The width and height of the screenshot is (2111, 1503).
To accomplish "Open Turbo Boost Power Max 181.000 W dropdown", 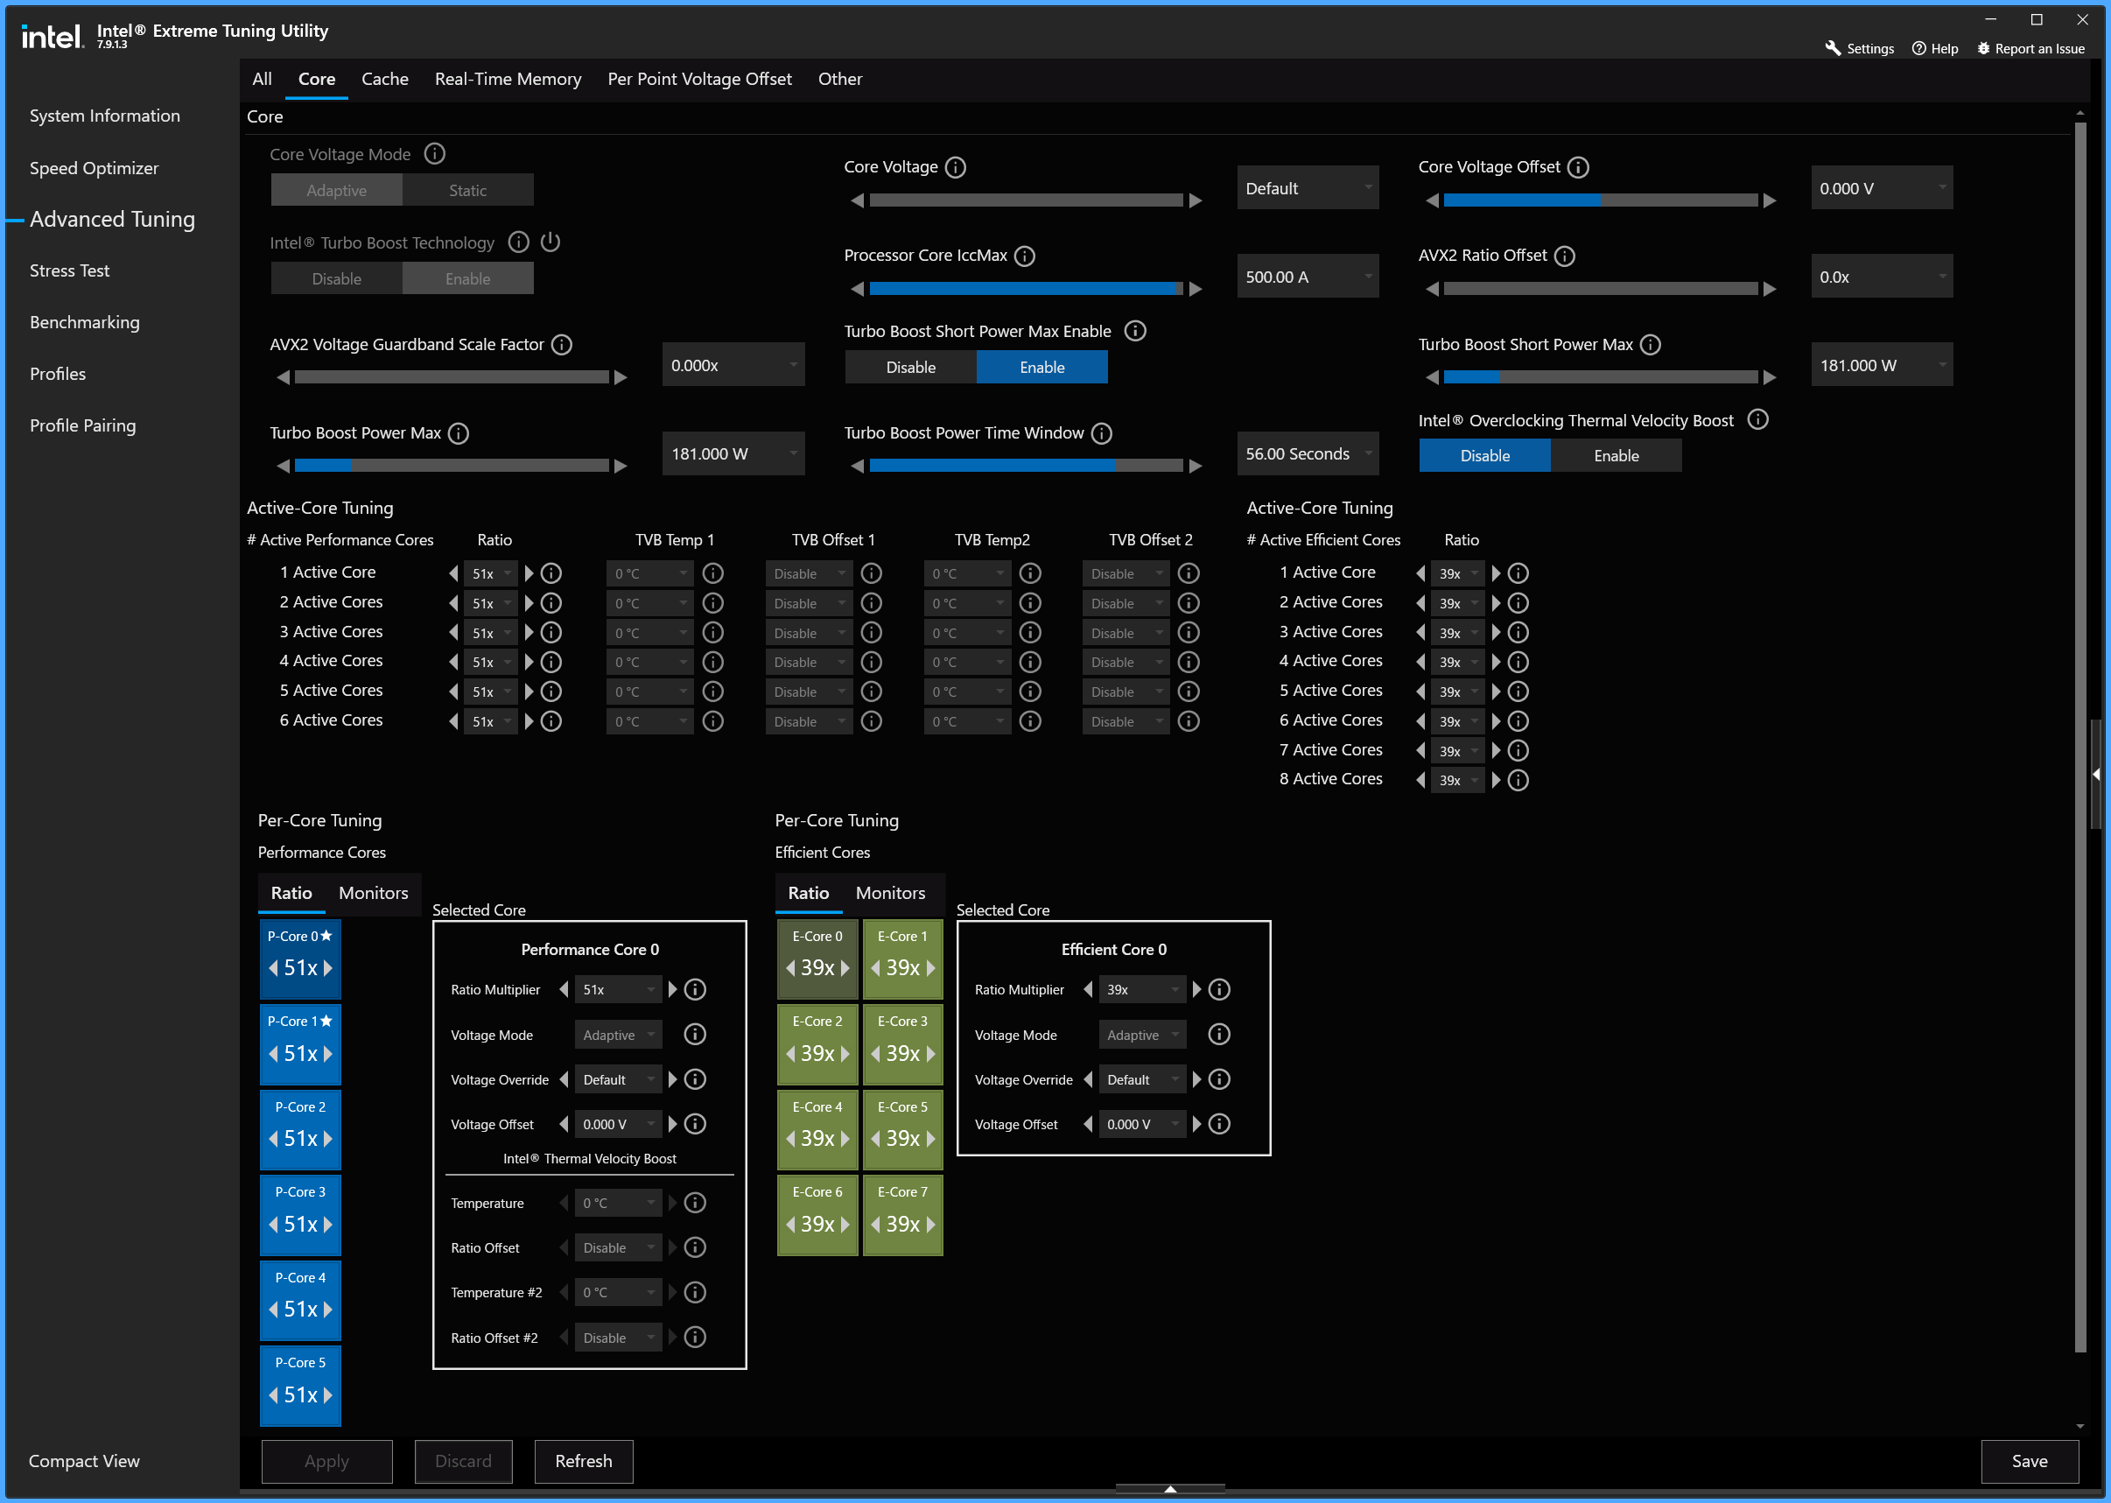I will tap(733, 454).
